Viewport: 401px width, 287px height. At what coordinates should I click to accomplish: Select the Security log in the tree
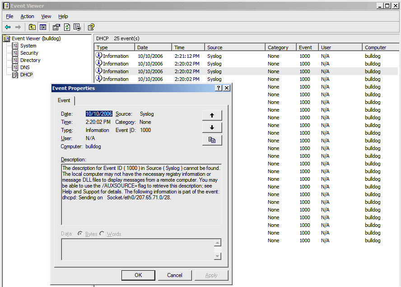[29, 53]
